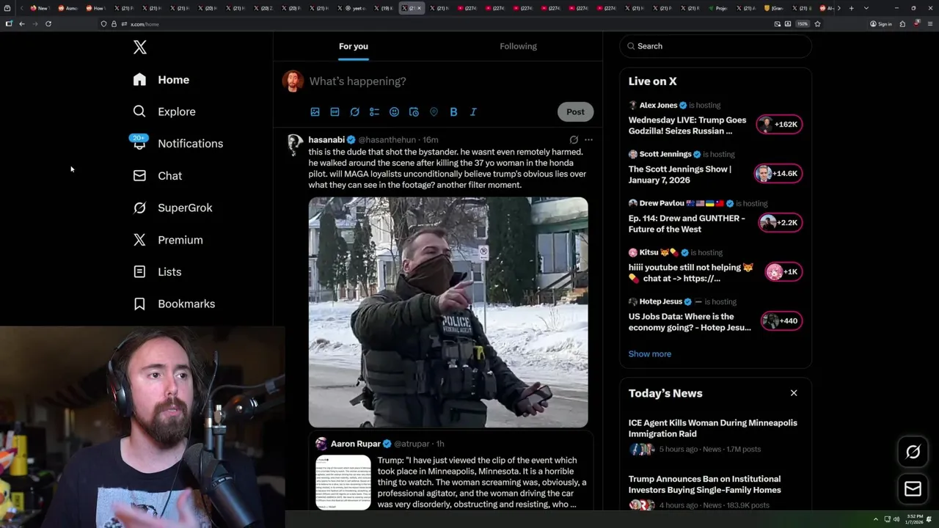Viewport: 939px width, 528px height.
Task: Open more options on hasanabi post
Action: pos(588,139)
